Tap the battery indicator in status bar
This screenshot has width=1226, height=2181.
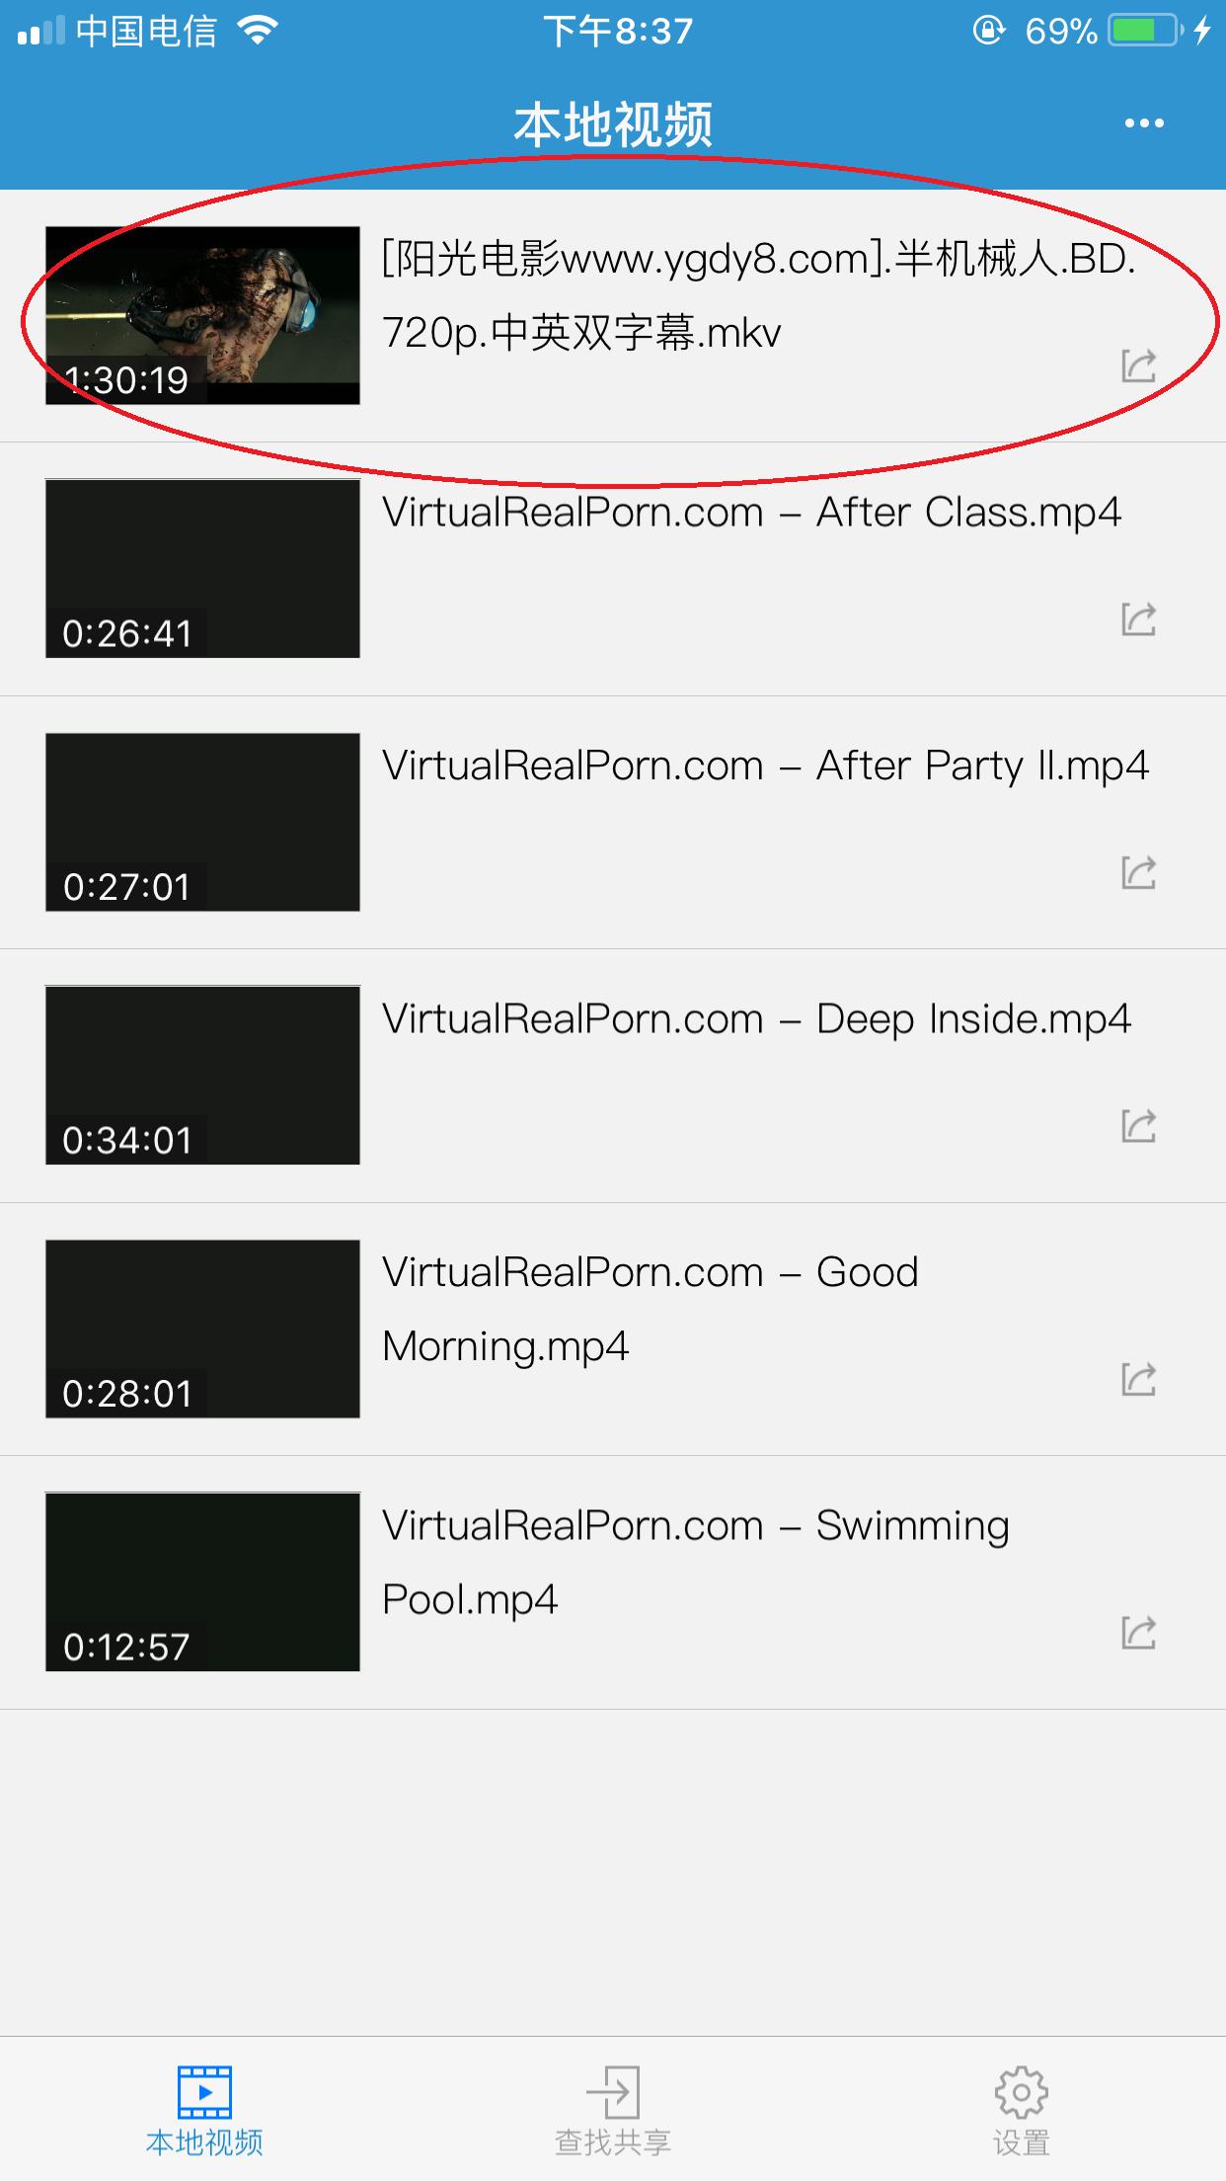pos(1145,31)
